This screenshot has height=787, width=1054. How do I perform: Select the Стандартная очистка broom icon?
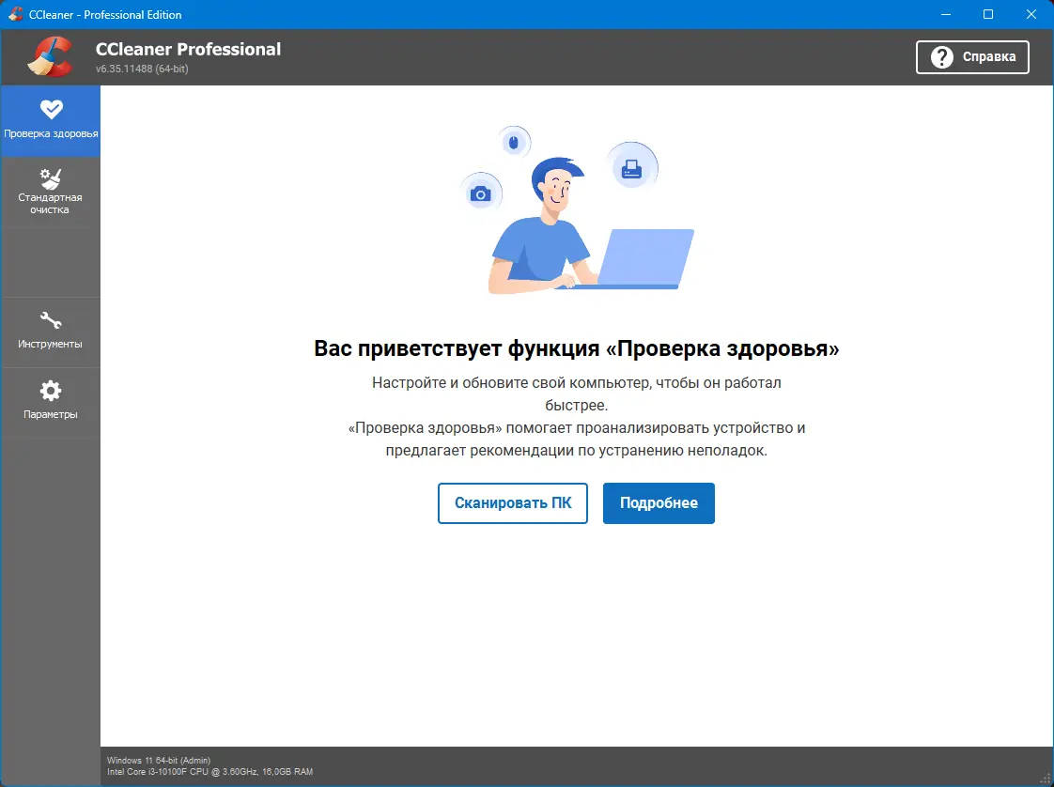pos(51,178)
